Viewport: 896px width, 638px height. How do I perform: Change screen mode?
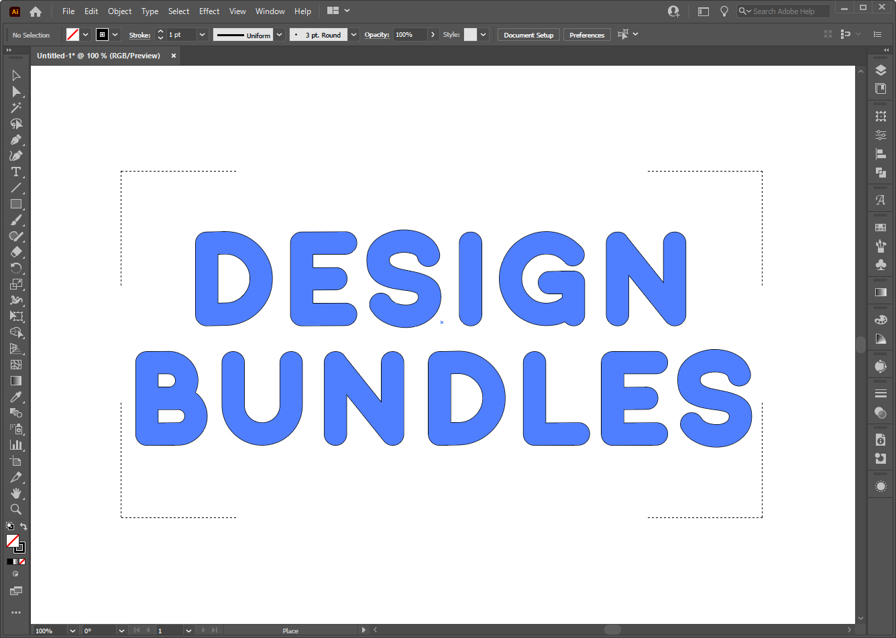click(16, 591)
